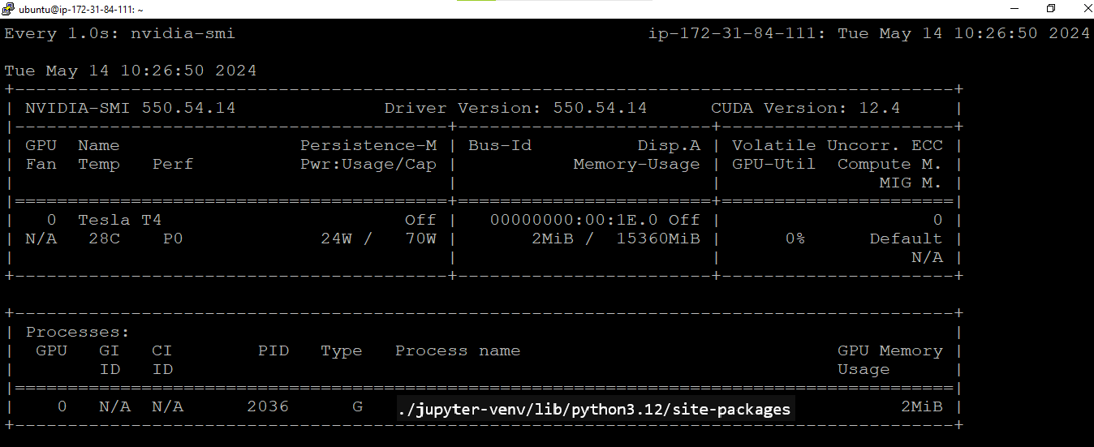Click the 'Fan' label in GPU header
Viewport: 1094px width, 447px height.
point(41,164)
